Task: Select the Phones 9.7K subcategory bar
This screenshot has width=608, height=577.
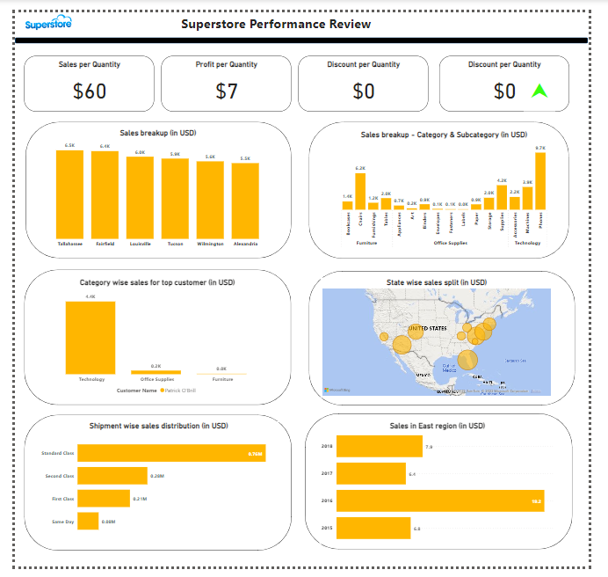Action: click(x=540, y=181)
